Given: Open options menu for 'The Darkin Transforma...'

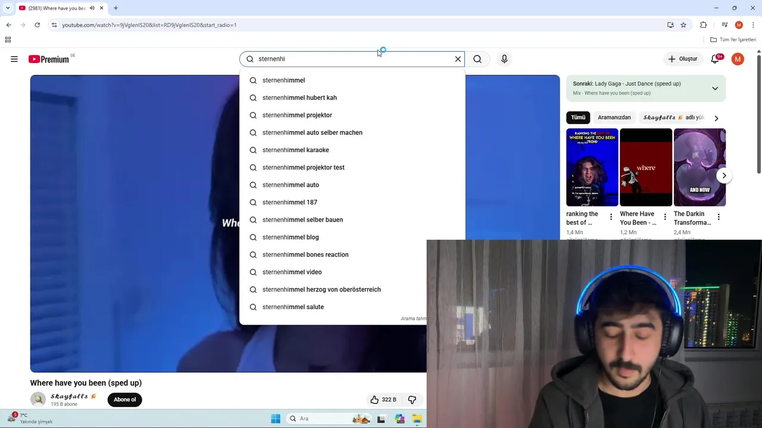Looking at the screenshot, I should click(719, 217).
